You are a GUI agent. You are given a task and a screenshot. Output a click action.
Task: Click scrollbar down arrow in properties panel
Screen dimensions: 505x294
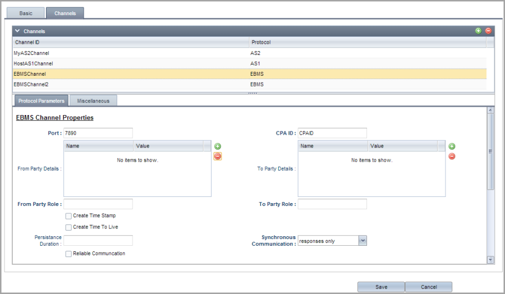tap(490, 259)
